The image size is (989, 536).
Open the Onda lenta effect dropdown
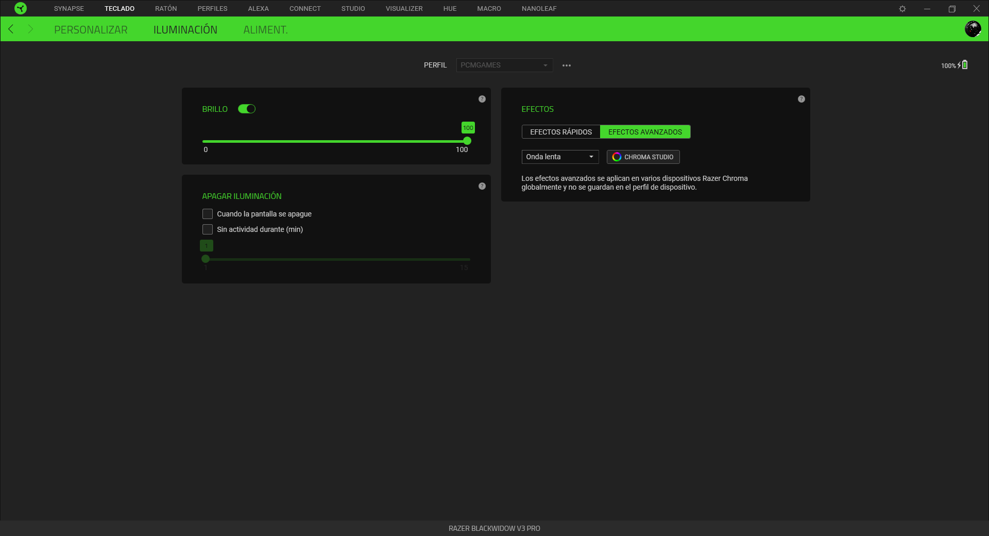click(x=560, y=157)
